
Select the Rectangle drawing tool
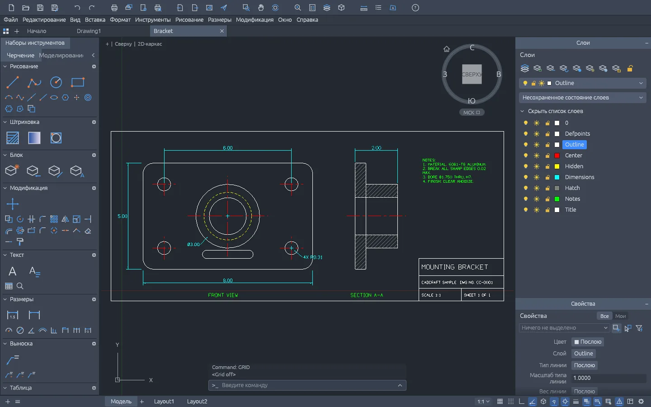click(78, 82)
